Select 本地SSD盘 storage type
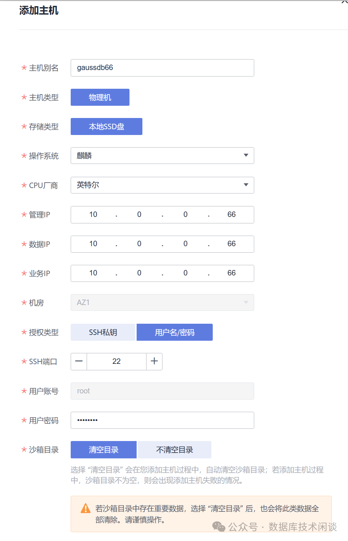 click(106, 126)
